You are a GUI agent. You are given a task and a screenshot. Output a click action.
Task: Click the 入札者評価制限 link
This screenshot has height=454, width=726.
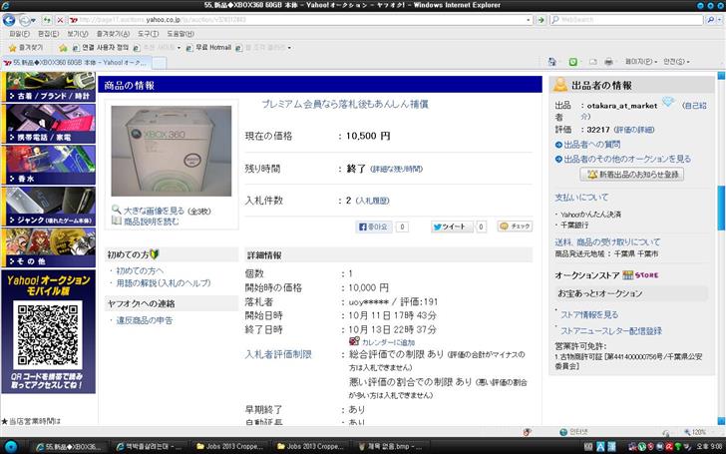(278, 354)
